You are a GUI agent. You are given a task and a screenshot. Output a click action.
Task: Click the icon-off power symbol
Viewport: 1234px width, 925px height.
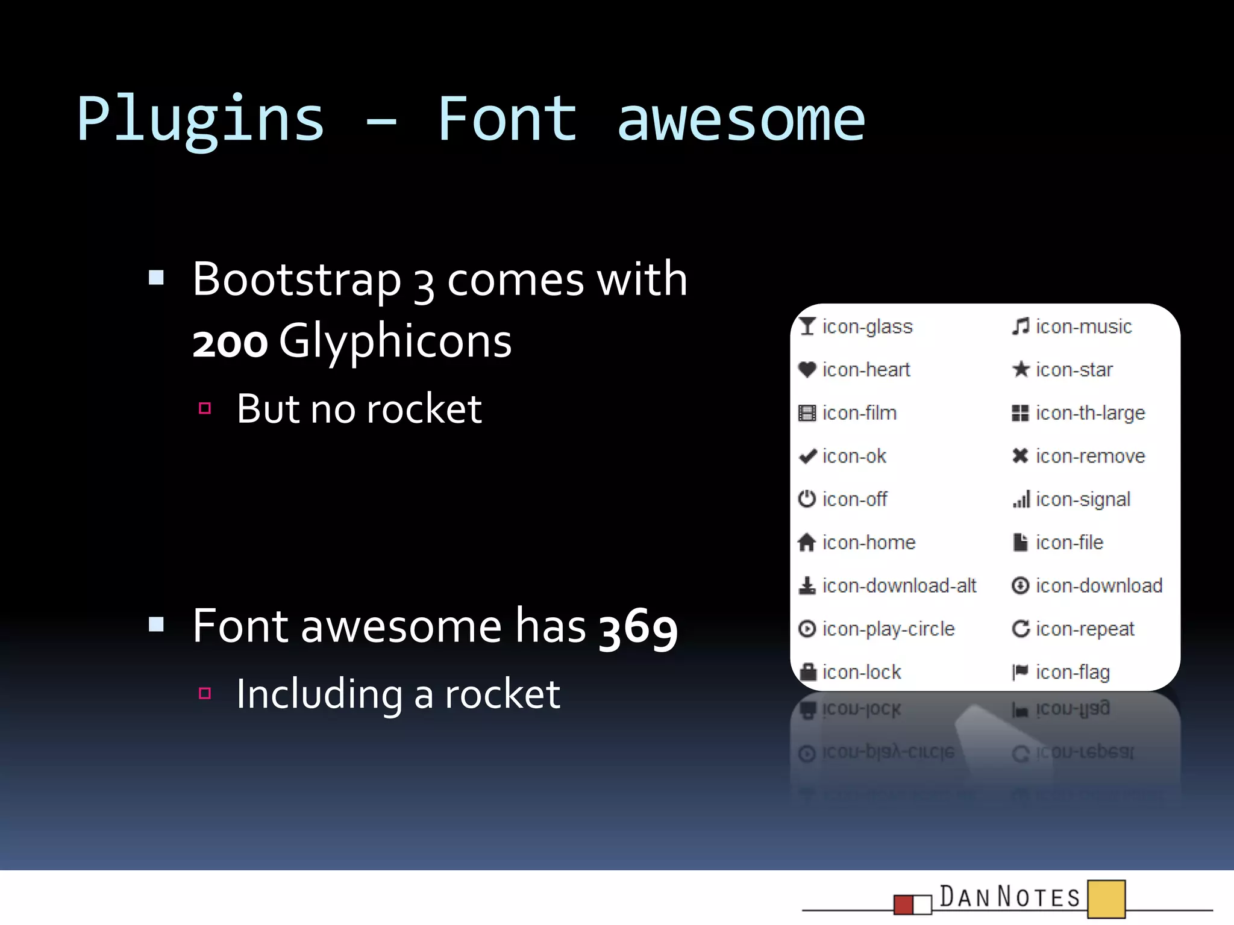[807, 499]
